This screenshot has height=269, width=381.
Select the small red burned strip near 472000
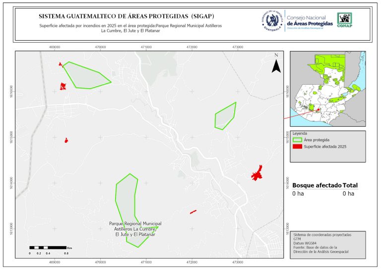[x=193, y=212]
